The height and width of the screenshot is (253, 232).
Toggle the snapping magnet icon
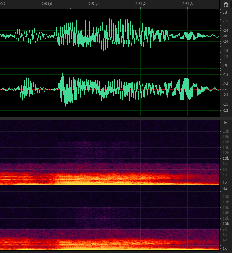225,4
